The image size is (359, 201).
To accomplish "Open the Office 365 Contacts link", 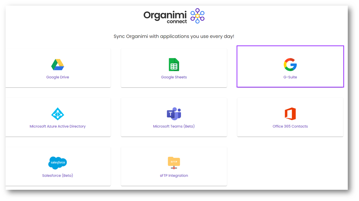I will (290, 126).
